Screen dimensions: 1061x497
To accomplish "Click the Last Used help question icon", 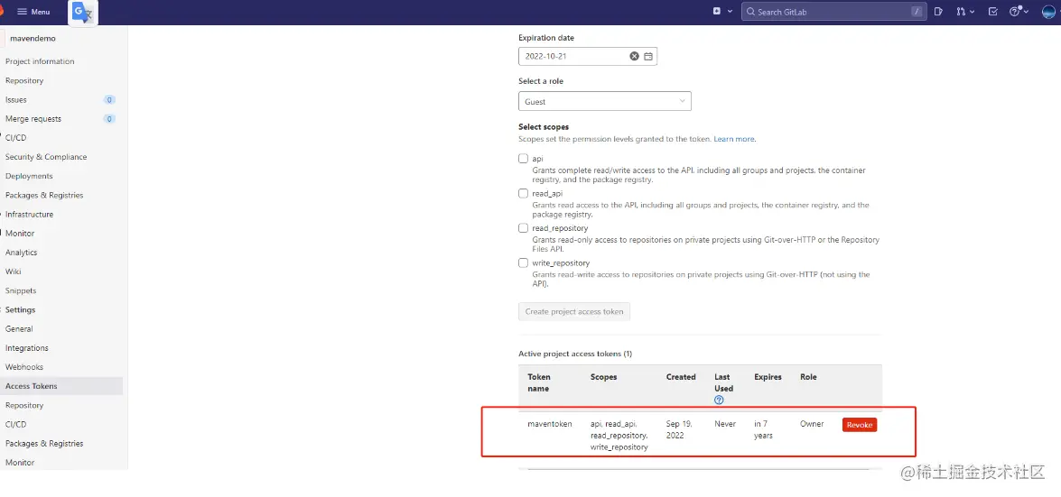I will tap(719, 400).
